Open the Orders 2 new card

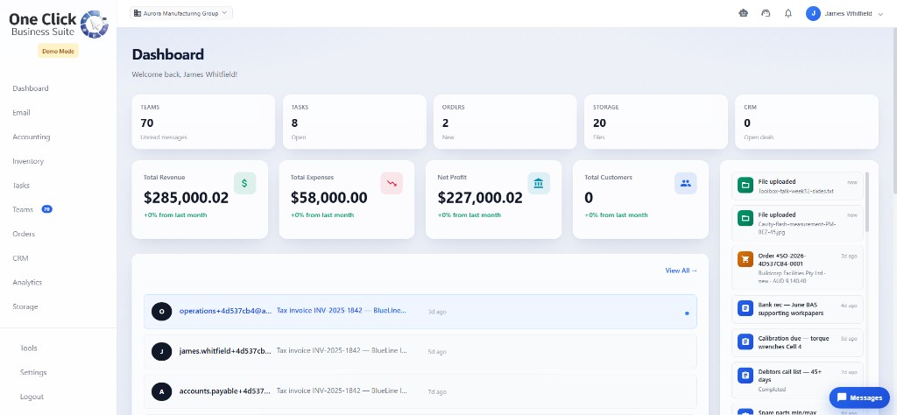(505, 122)
